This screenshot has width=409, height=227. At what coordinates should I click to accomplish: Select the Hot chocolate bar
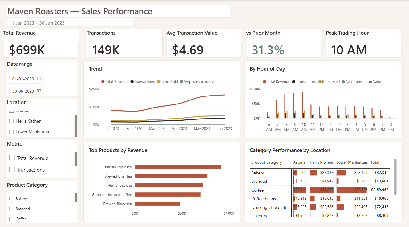pos(169,185)
